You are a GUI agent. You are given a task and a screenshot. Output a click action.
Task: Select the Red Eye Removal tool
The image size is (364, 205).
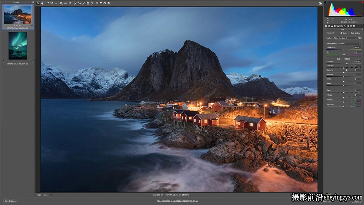(79, 3)
